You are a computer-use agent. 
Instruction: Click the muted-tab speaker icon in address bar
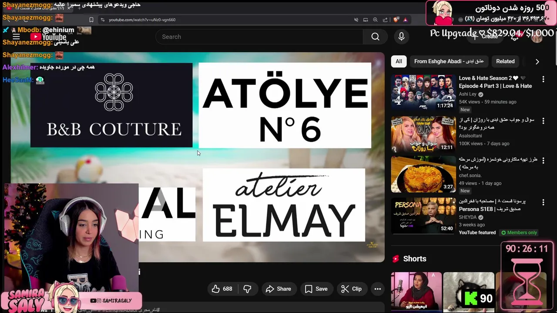[356, 20]
